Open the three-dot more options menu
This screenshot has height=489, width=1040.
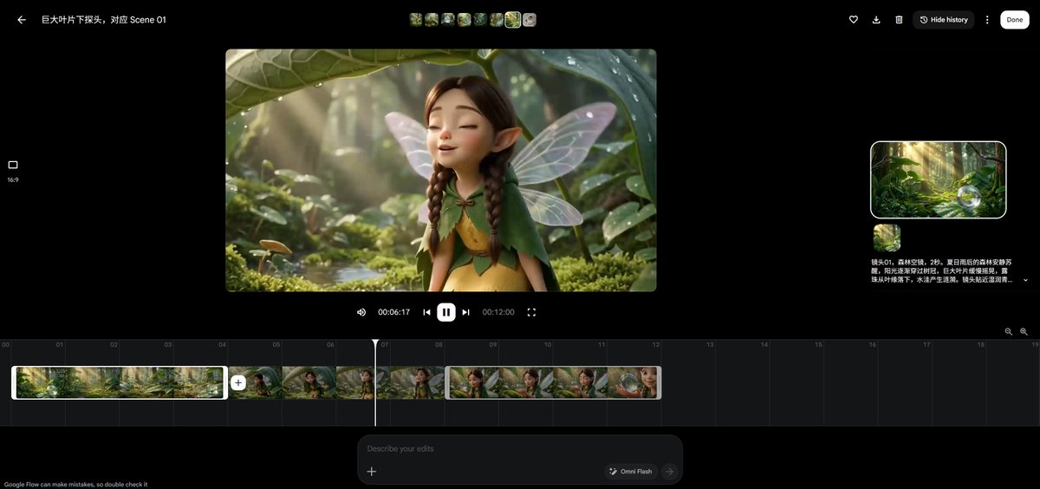click(986, 19)
